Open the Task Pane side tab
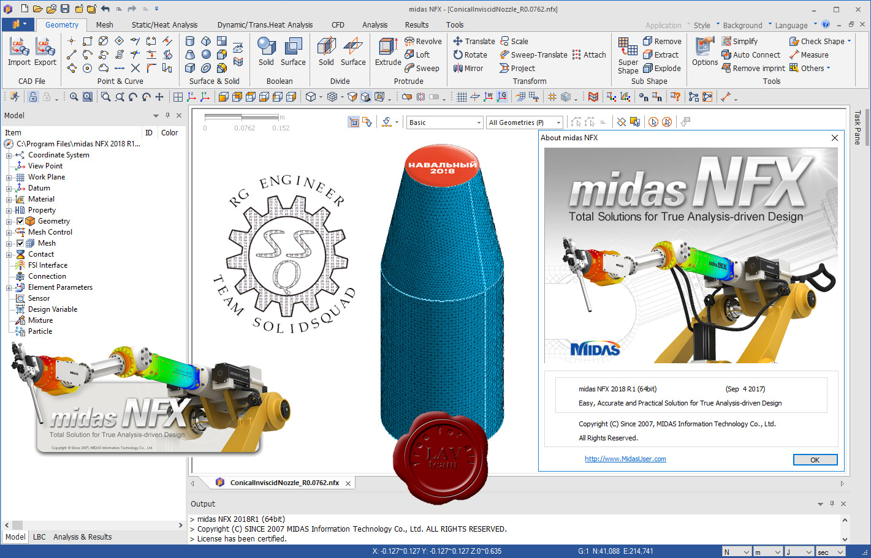Viewport: 871px width, 558px height. click(x=857, y=127)
